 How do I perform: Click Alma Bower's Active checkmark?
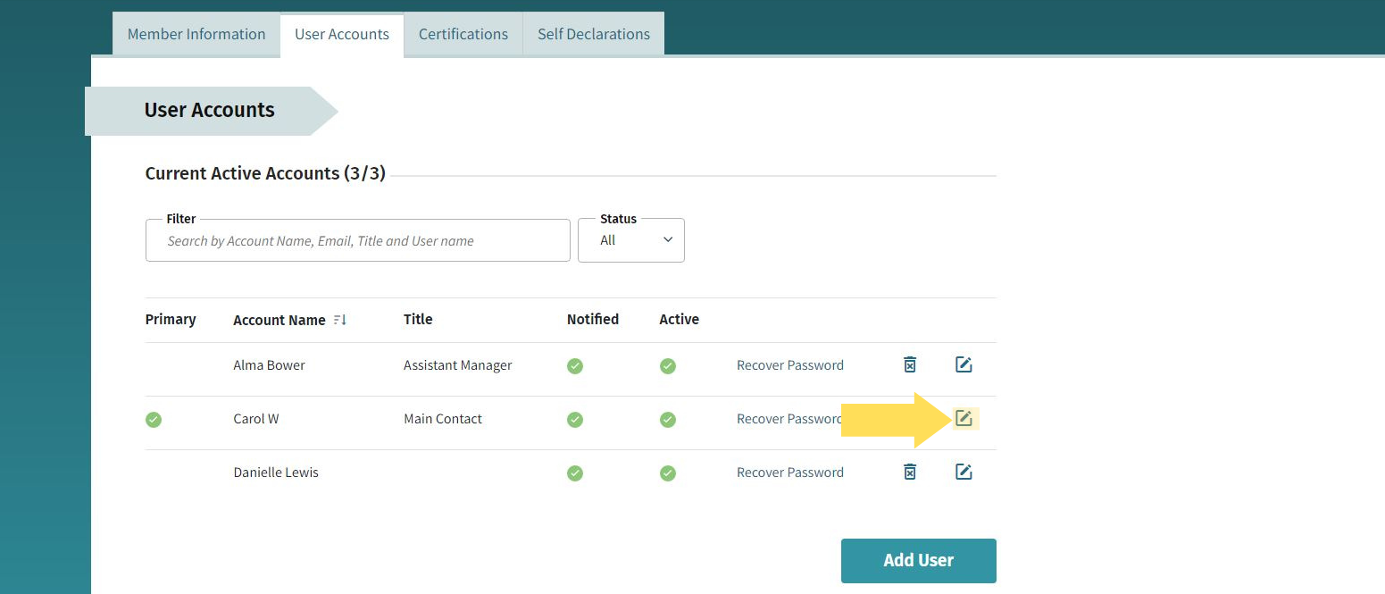click(668, 365)
